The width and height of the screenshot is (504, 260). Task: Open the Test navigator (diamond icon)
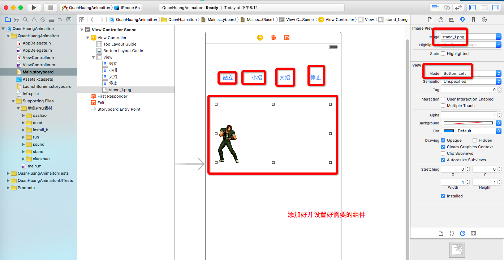pos(43,20)
